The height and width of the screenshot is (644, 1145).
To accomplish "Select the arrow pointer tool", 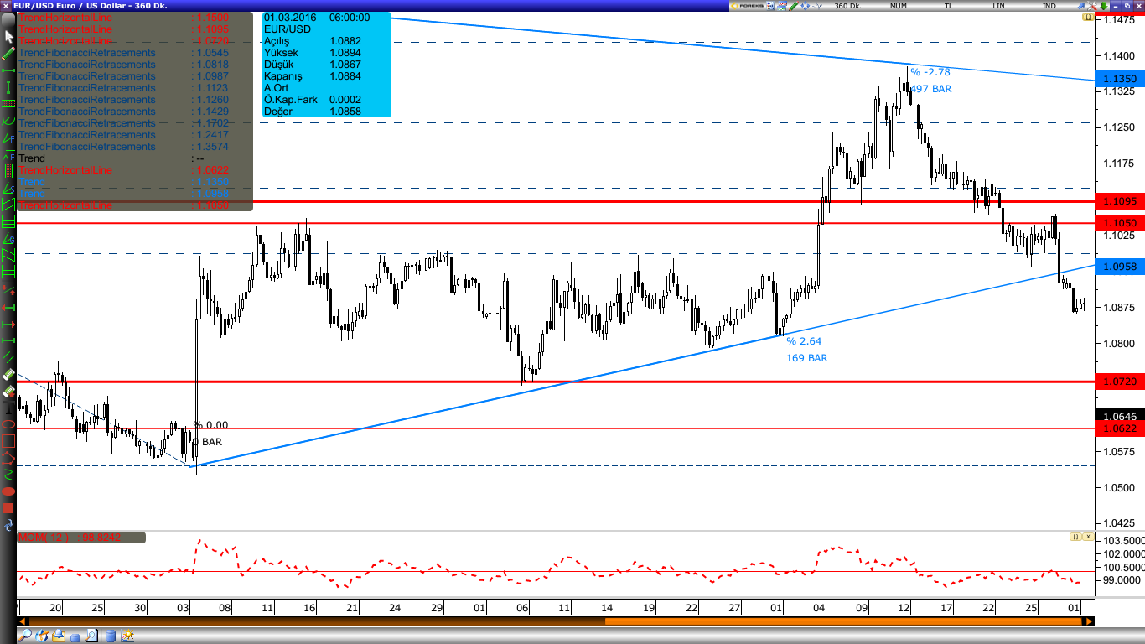I will (8, 36).
